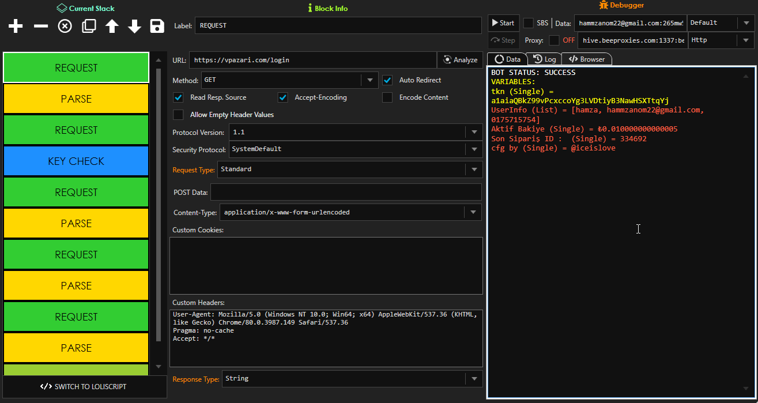Save config with floppy disk icon

click(x=157, y=27)
